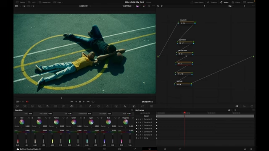The height and width of the screenshot is (151, 269).
Task: Open the Magic Mask palette
Action: click(x=116, y=106)
